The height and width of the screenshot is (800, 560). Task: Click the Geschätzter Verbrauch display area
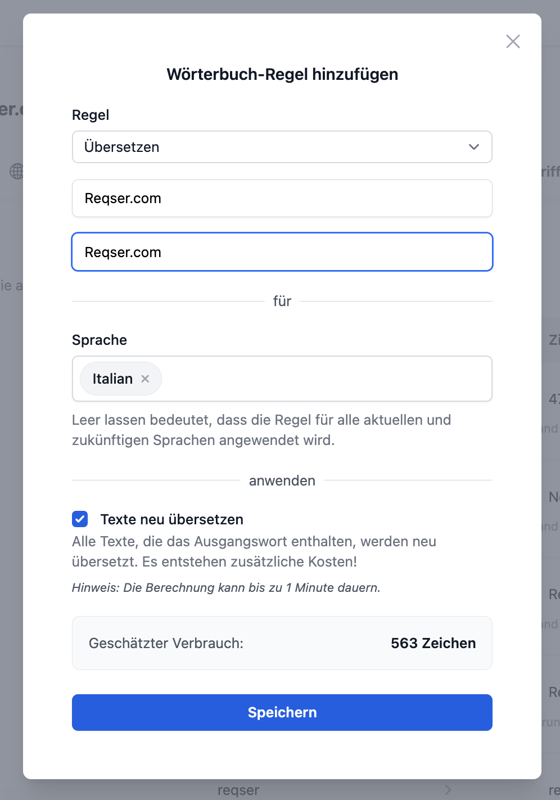click(x=282, y=643)
